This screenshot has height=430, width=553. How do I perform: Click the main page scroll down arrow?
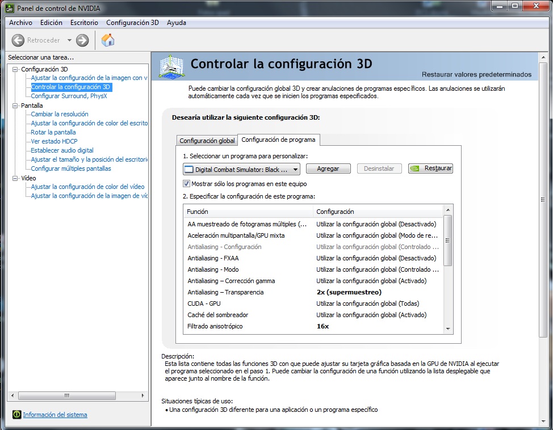pos(543,421)
